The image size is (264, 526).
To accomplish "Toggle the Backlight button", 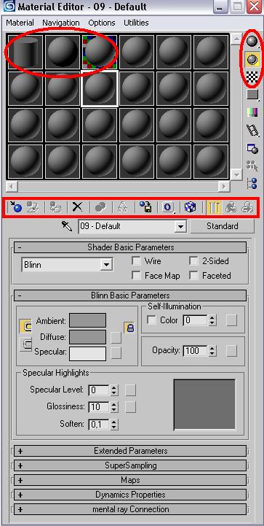I will click(252, 59).
